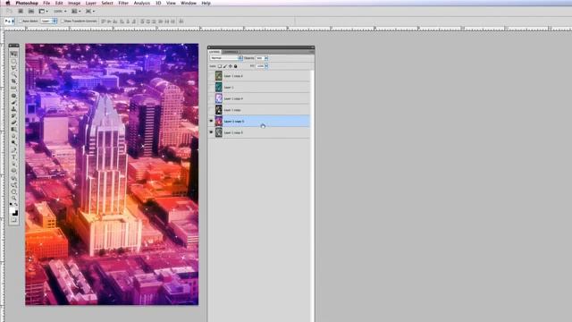Image resolution: width=572 pixels, height=322 pixels.
Task: Enable Show Transform Controls checkbox
Action: click(x=63, y=21)
